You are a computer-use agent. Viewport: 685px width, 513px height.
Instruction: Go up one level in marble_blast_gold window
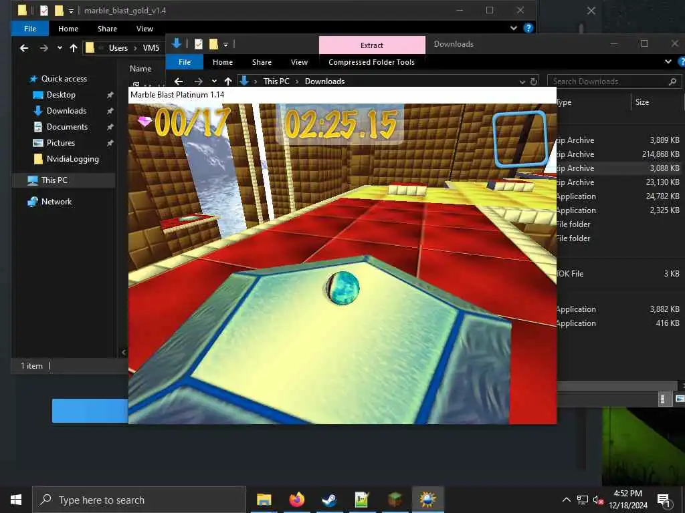click(x=74, y=48)
